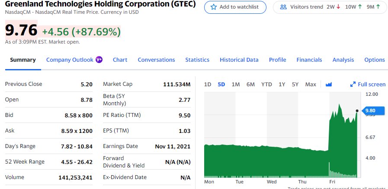388x189 pixels.
Task: Set chart range to 1D
Action: [208, 85]
